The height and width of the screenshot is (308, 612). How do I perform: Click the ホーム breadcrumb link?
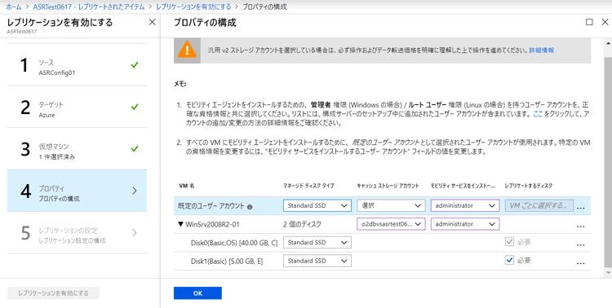click(14, 7)
